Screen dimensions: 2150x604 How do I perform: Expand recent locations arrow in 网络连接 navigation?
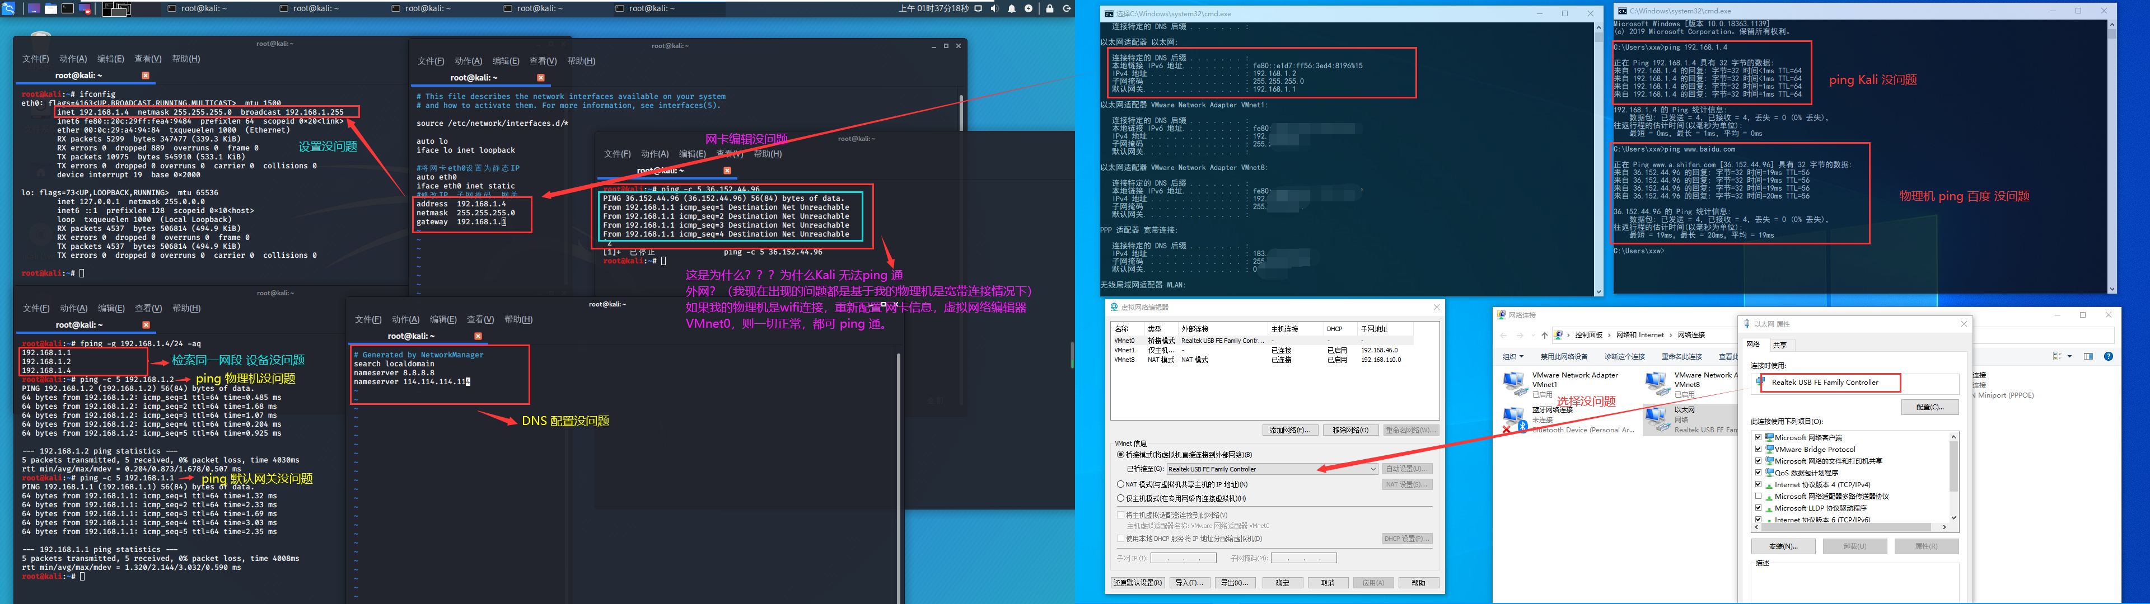[1533, 336]
